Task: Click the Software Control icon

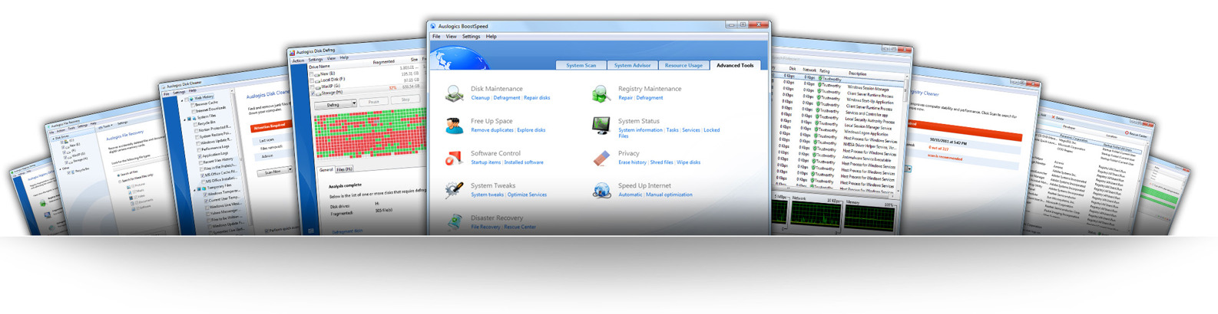Action: click(x=454, y=158)
